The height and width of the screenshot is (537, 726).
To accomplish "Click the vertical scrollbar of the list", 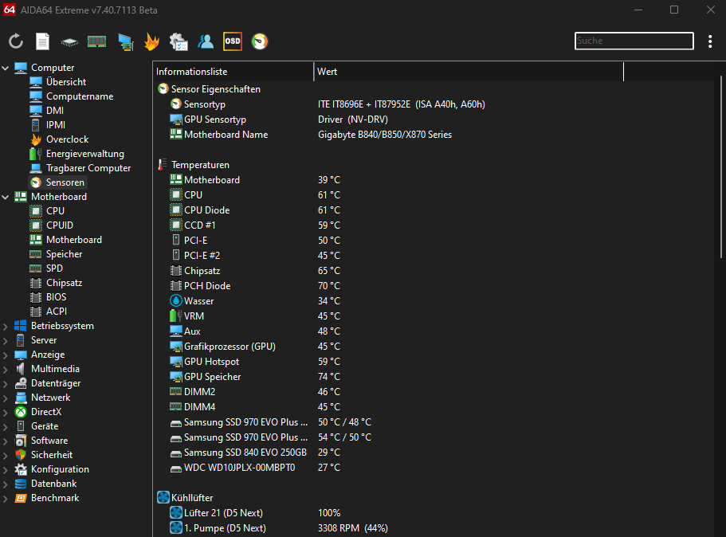I will pos(721,167).
